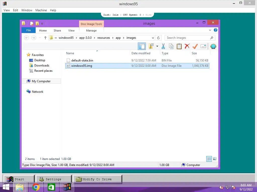Switch to details view in the status bar
This screenshot has height=192, width=257.
pos(209,159)
